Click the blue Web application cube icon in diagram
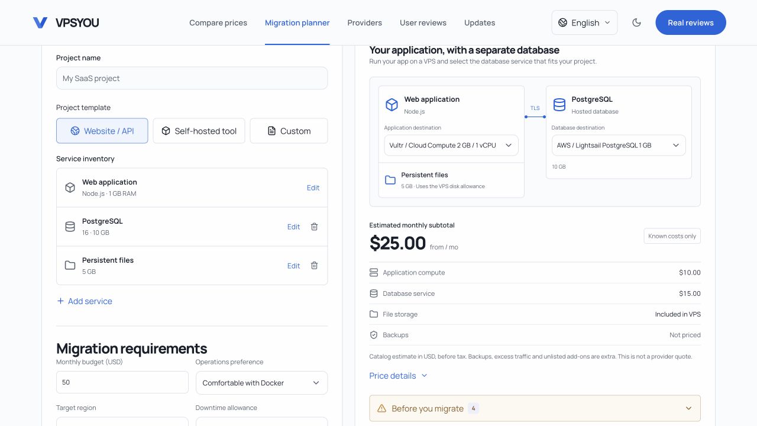The width and height of the screenshot is (757, 426). pos(392,105)
